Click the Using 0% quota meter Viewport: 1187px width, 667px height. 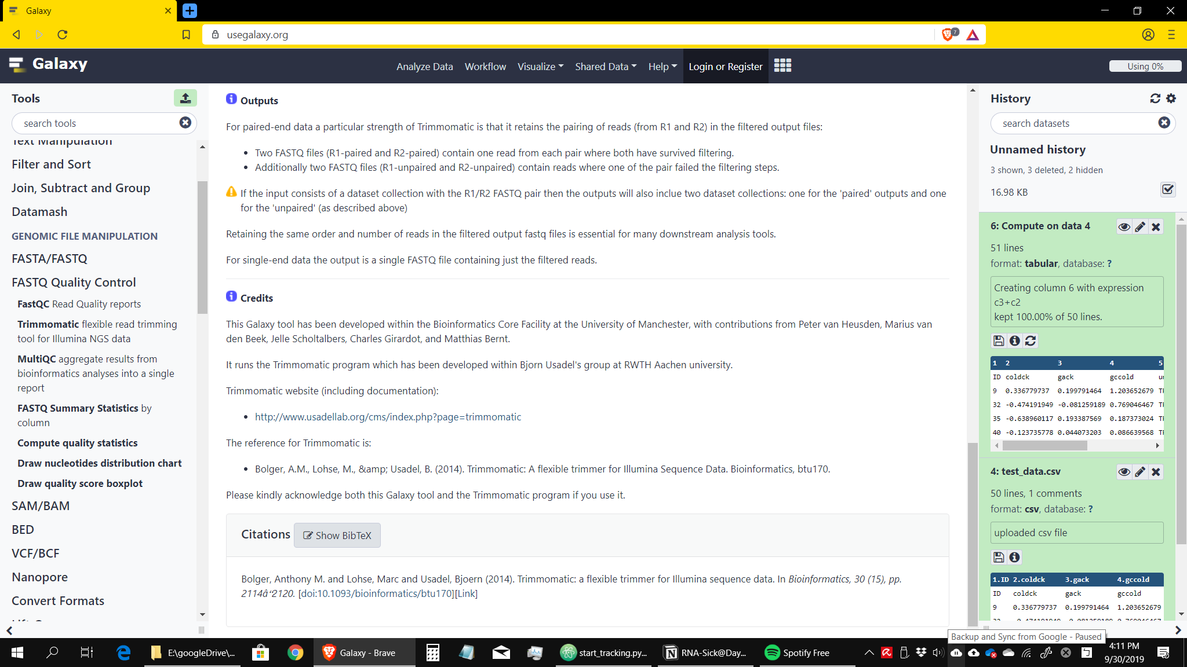point(1145,66)
